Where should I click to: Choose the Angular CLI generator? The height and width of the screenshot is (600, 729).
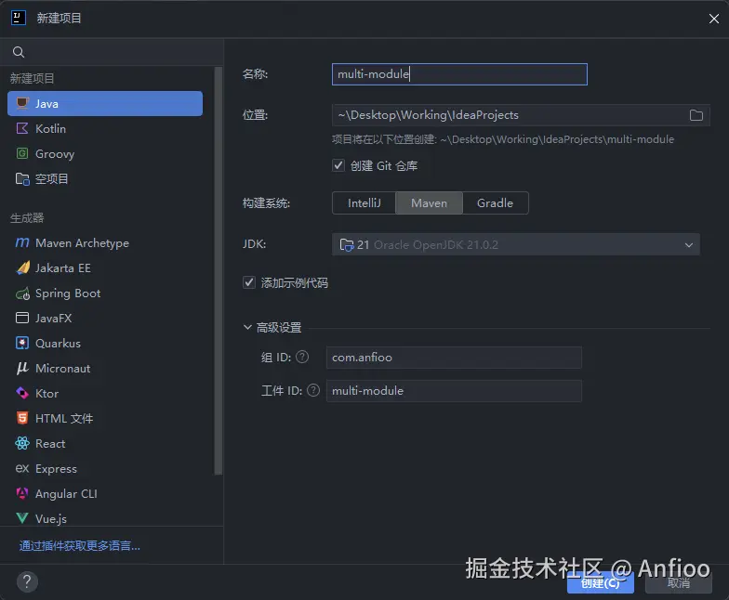pyautogui.click(x=105, y=494)
